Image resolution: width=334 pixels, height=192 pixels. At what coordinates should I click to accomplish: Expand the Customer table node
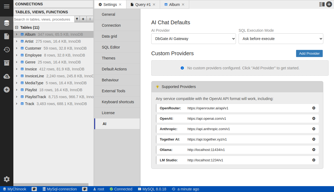tap(17, 48)
